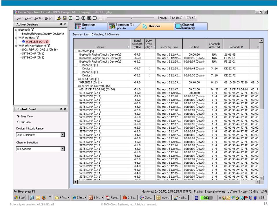Sort by the Network ID column header
The height and width of the screenshot is (206, 278).
tap(236, 44)
